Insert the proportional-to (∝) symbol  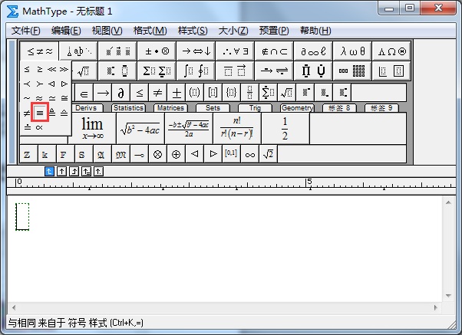(39, 127)
